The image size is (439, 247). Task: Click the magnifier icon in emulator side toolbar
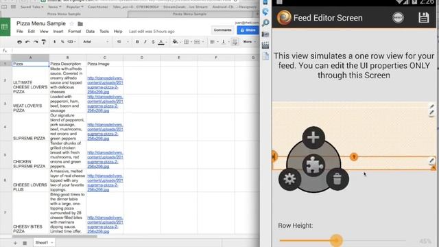coord(265,23)
